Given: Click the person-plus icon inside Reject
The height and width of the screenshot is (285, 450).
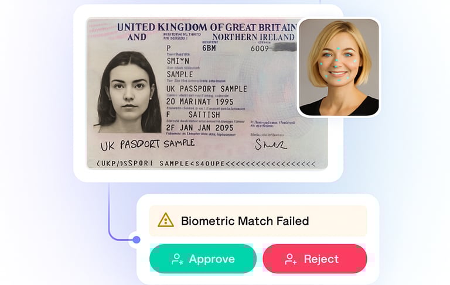Looking at the screenshot, I should [291, 259].
